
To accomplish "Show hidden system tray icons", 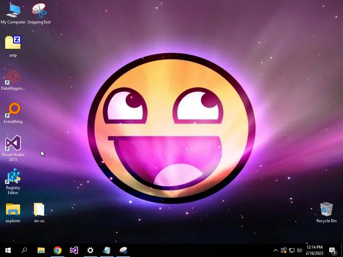I will pos(276,250).
